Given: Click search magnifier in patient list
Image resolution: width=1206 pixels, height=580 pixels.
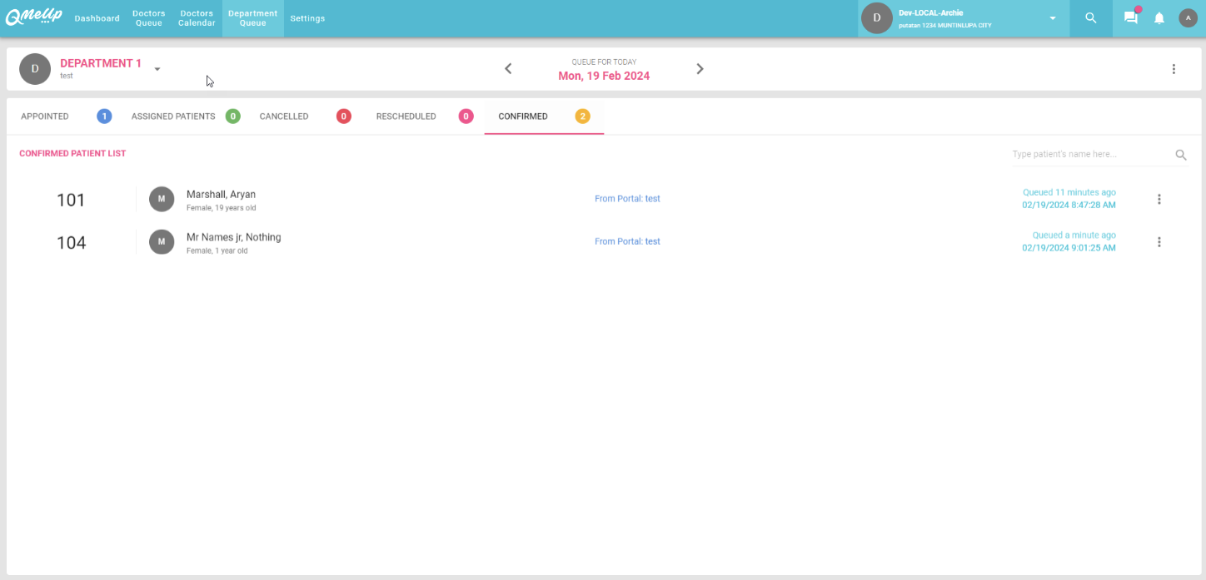Looking at the screenshot, I should pos(1180,155).
